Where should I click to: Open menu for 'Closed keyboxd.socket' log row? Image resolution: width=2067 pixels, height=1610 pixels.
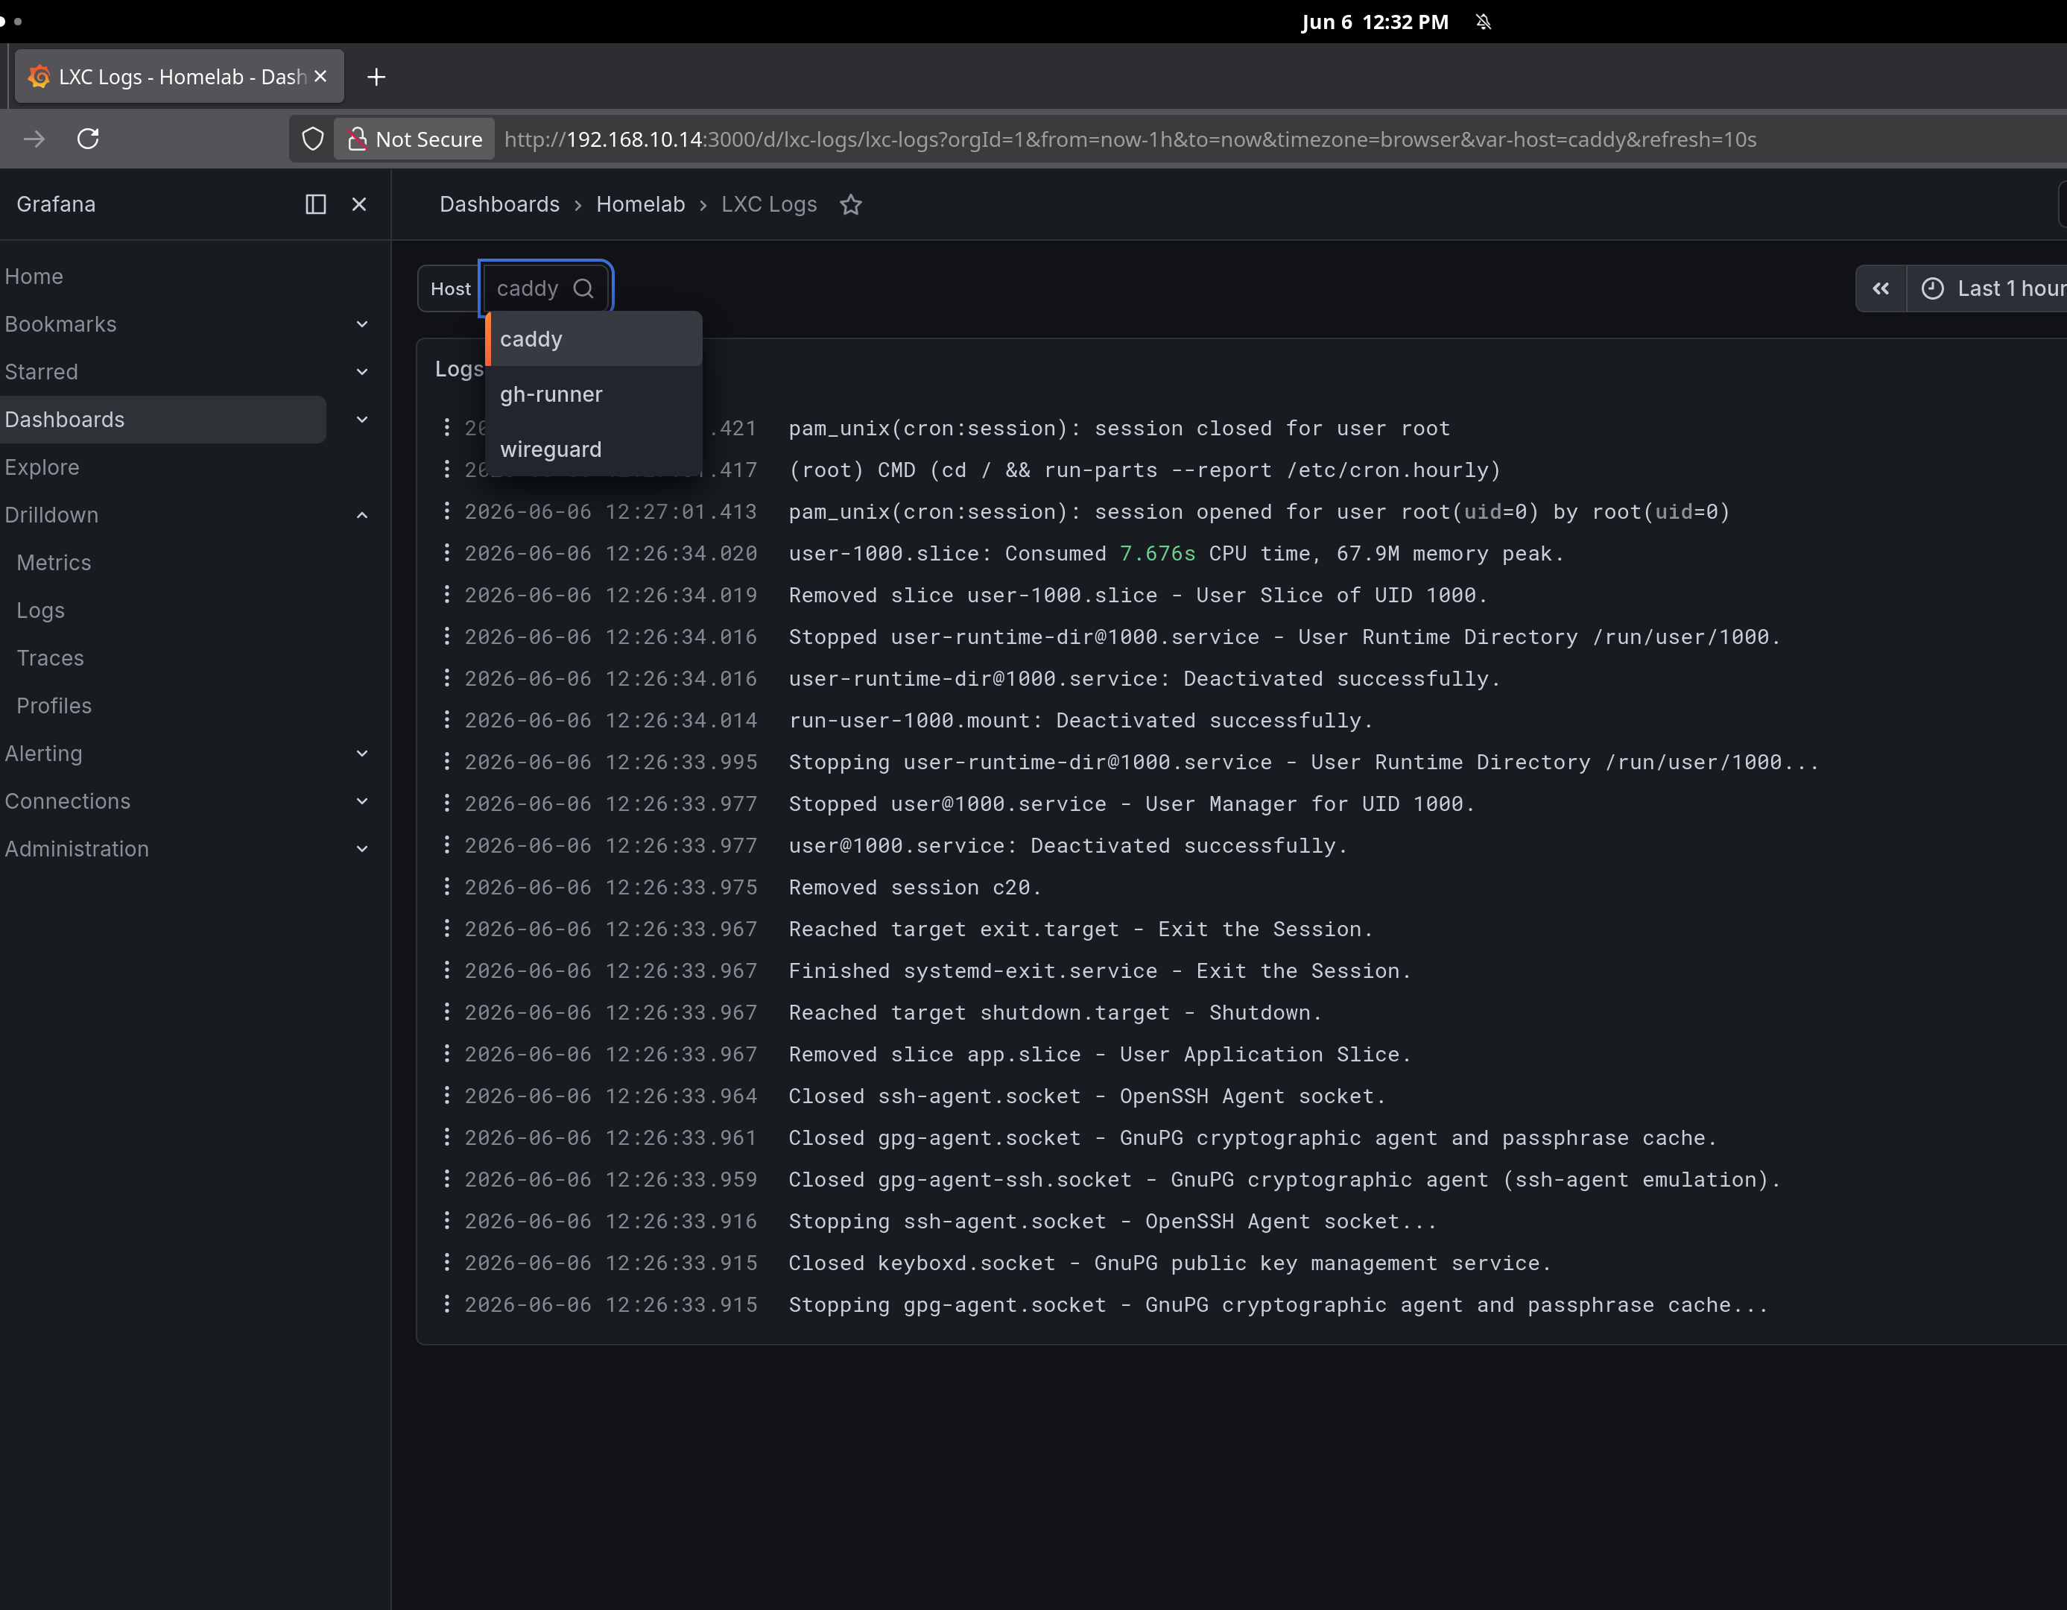(447, 1262)
